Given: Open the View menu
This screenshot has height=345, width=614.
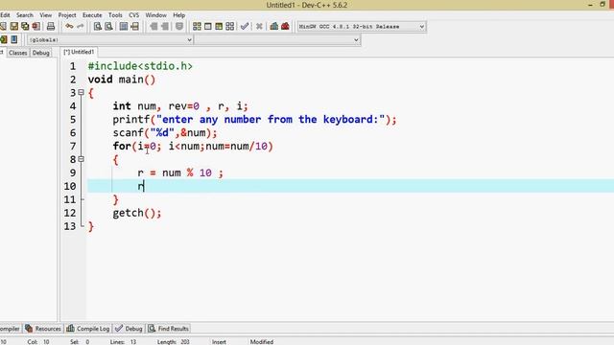Looking at the screenshot, I should pyautogui.click(x=45, y=15).
